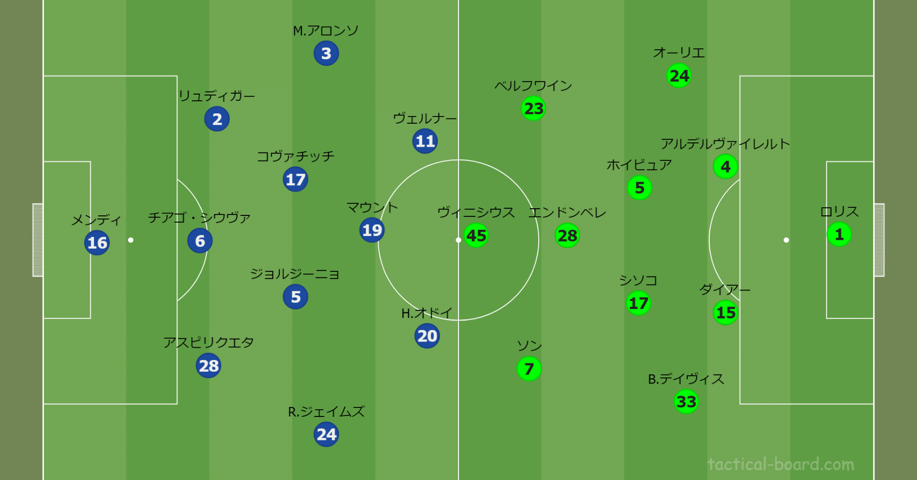This screenshot has width=917, height=480.
Task: Select green marker 33 B.デイヴィス
Action: coord(686,401)
